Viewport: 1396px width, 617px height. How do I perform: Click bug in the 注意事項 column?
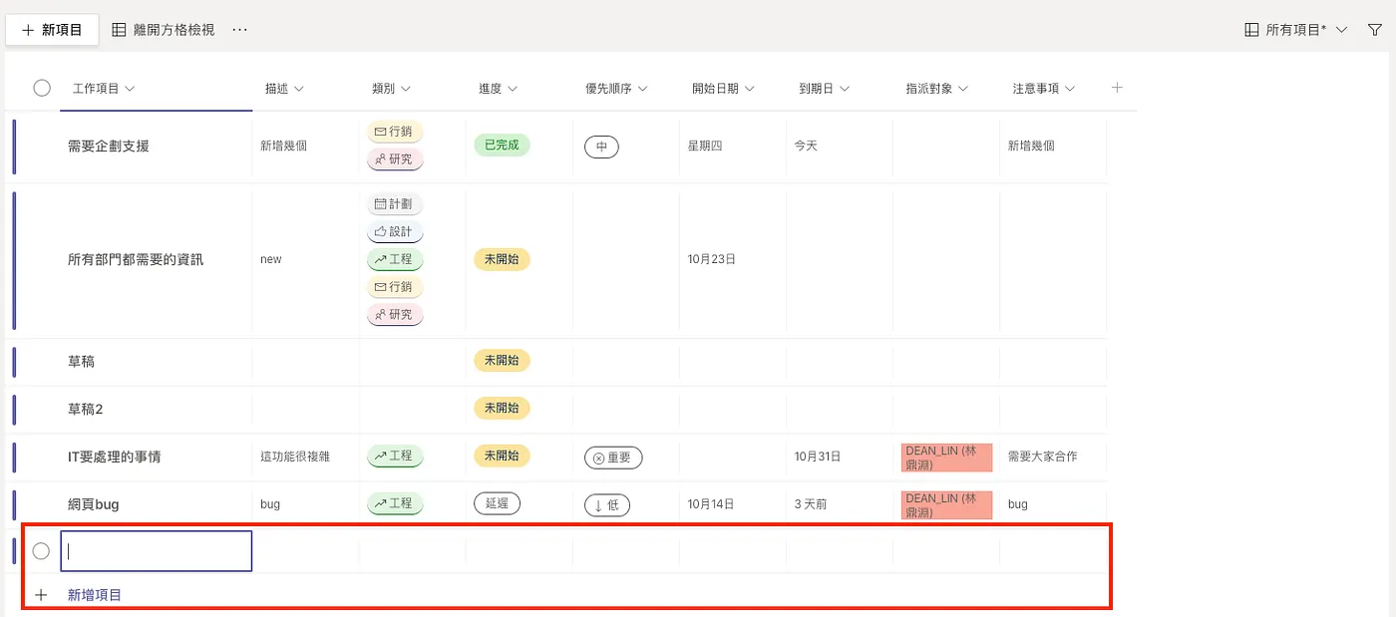click(1017, 504)
